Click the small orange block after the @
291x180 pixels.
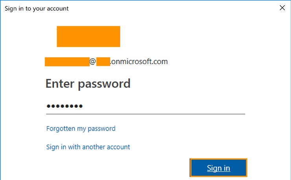[103, 62]
